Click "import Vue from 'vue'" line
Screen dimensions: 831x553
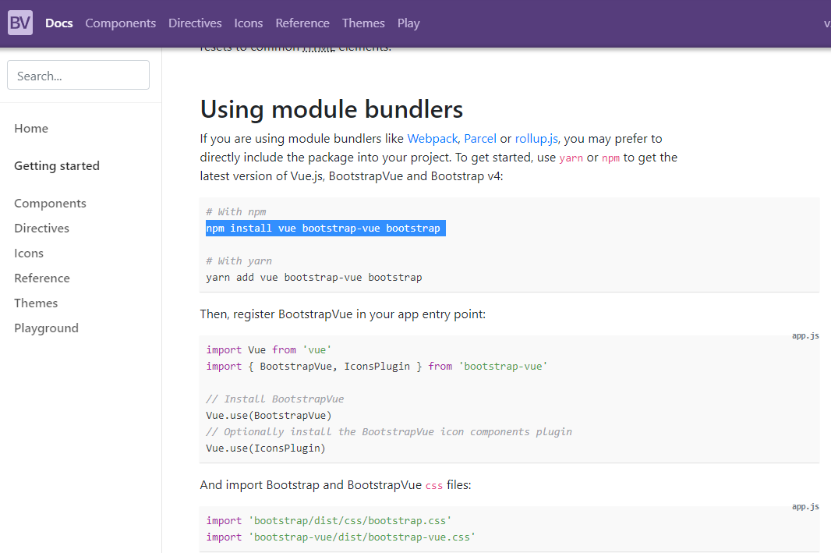pyautogui.click(x=268, y=350)
